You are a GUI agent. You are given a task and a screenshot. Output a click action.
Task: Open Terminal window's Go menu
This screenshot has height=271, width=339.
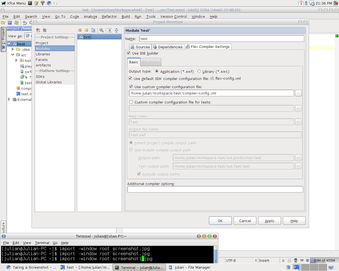55,243
